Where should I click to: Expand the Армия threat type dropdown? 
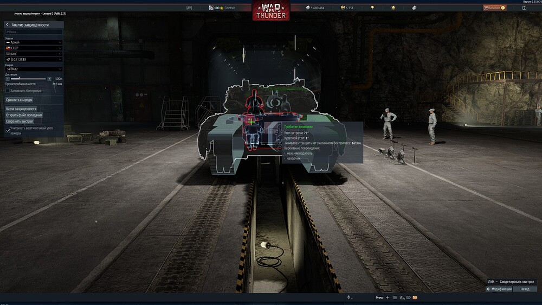click(x=34, y=42)
